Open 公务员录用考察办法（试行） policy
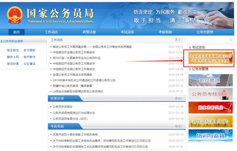Image resolution: width=237 pixels, height=151 pixels. pos(70,119)
